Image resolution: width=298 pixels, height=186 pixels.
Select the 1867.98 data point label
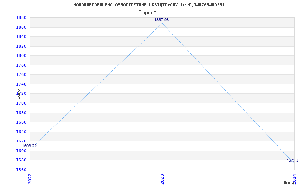click(x=161, y=20)
